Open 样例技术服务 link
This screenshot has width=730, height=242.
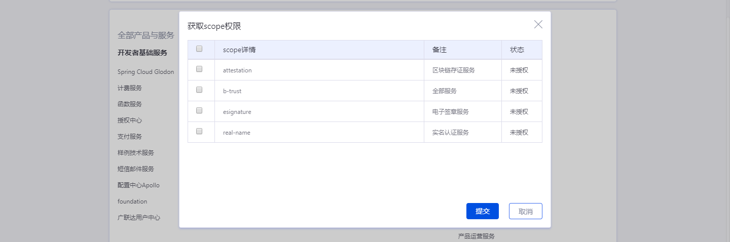point(136,153)
